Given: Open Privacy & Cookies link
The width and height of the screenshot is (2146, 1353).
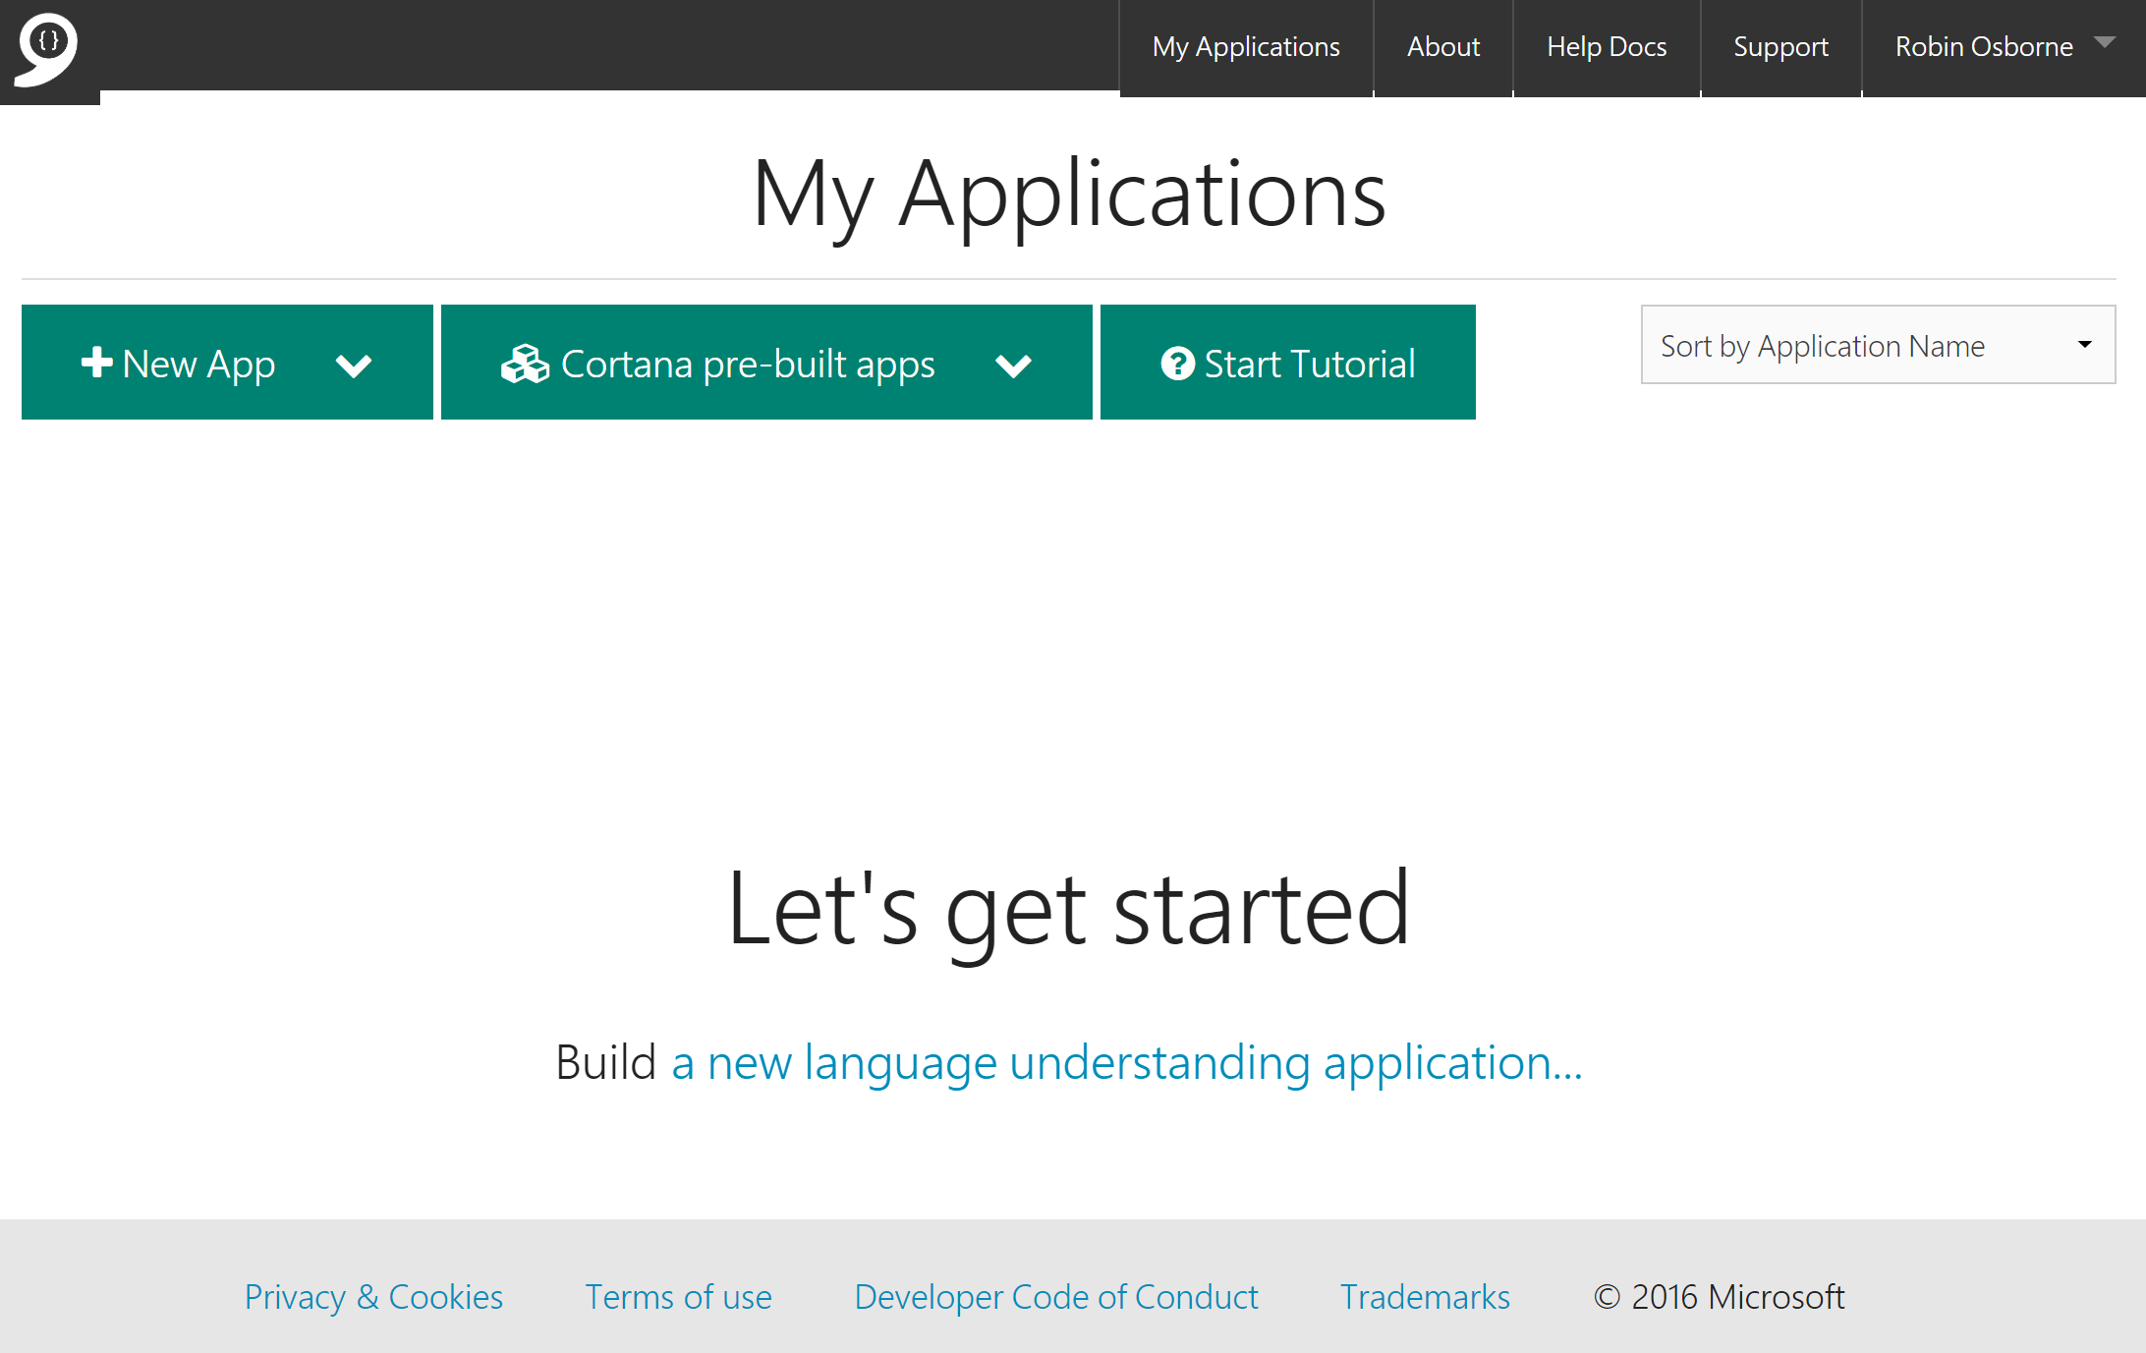Looking at the screenshot, I should pyautogui.click(x=373, y=1297).
